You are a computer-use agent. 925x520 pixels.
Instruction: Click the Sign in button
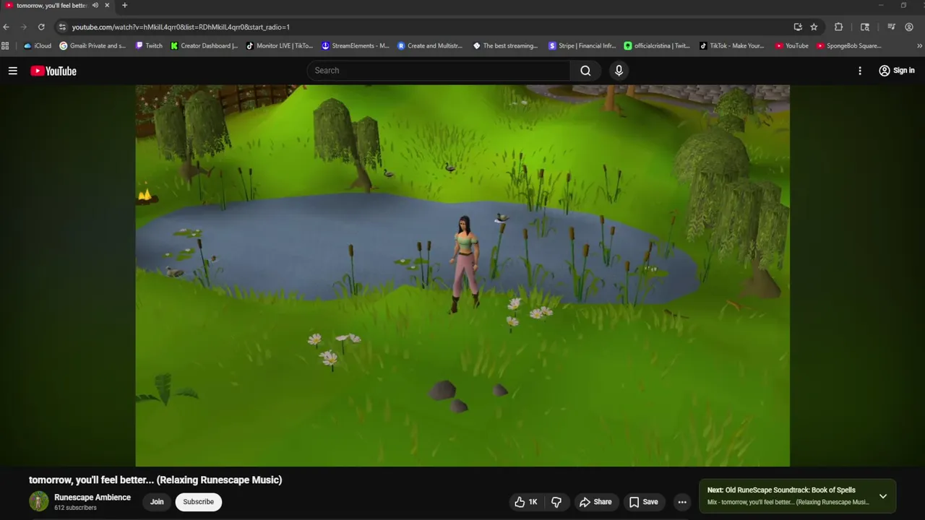[897, 71]
